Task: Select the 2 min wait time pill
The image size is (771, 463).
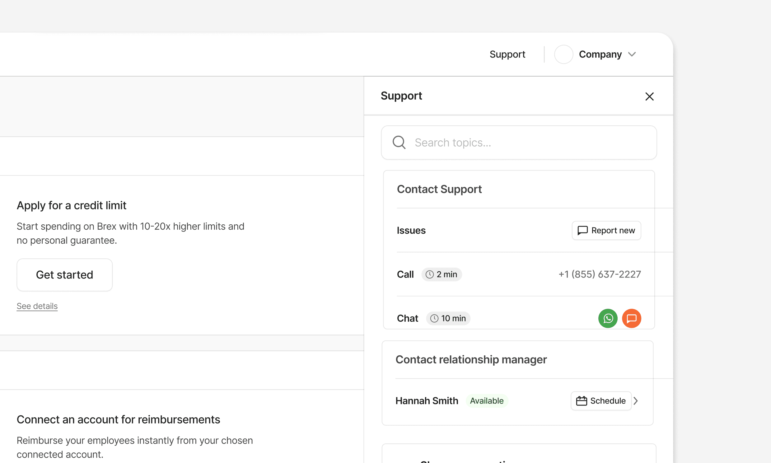Action: (x=442, y=274)
